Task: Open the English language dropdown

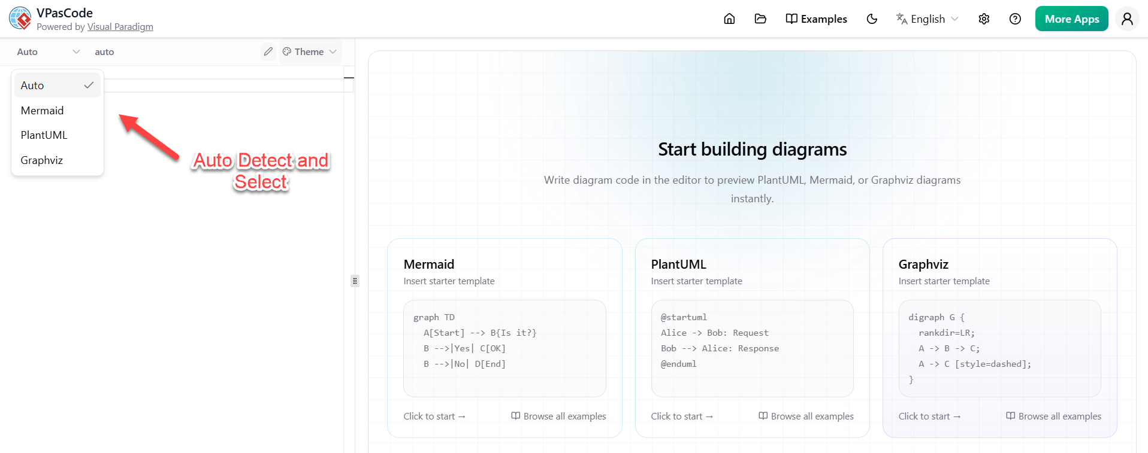Action: click(x=928, y=19)
